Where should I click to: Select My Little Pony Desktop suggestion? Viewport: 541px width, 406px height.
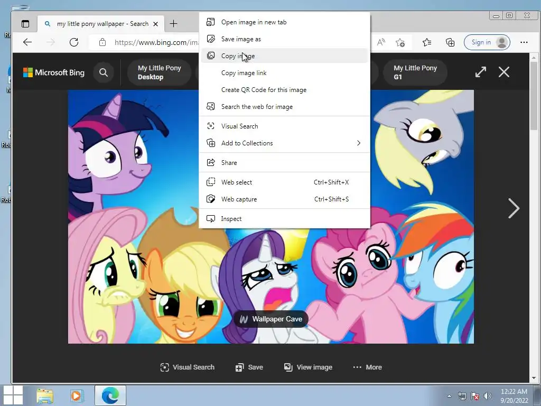click(159, 72)
